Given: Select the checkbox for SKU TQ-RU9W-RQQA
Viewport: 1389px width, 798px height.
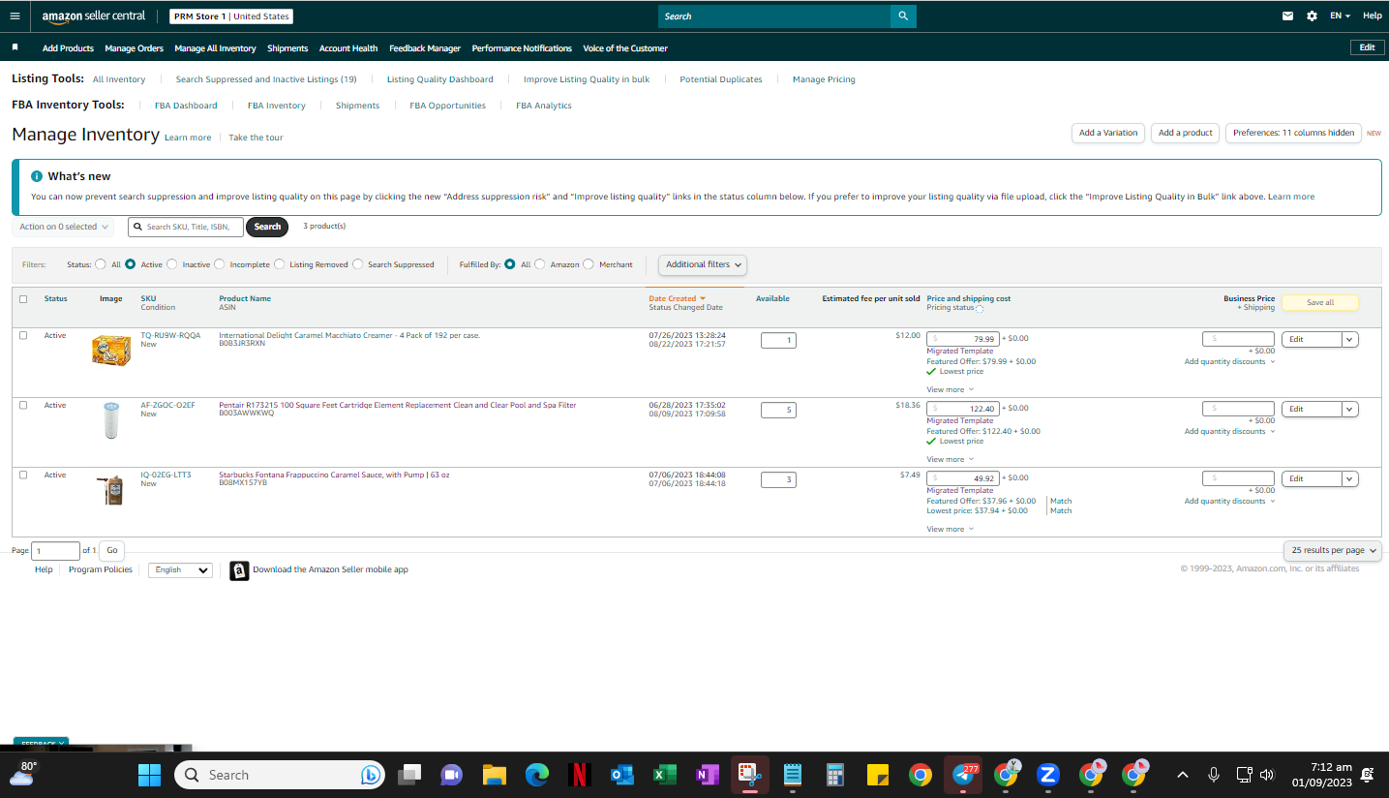Looking at the screenshot, I should coord(23,335).
